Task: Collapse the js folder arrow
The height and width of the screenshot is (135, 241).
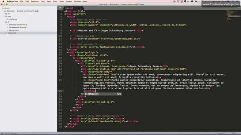Action: (x=4, y=22)
